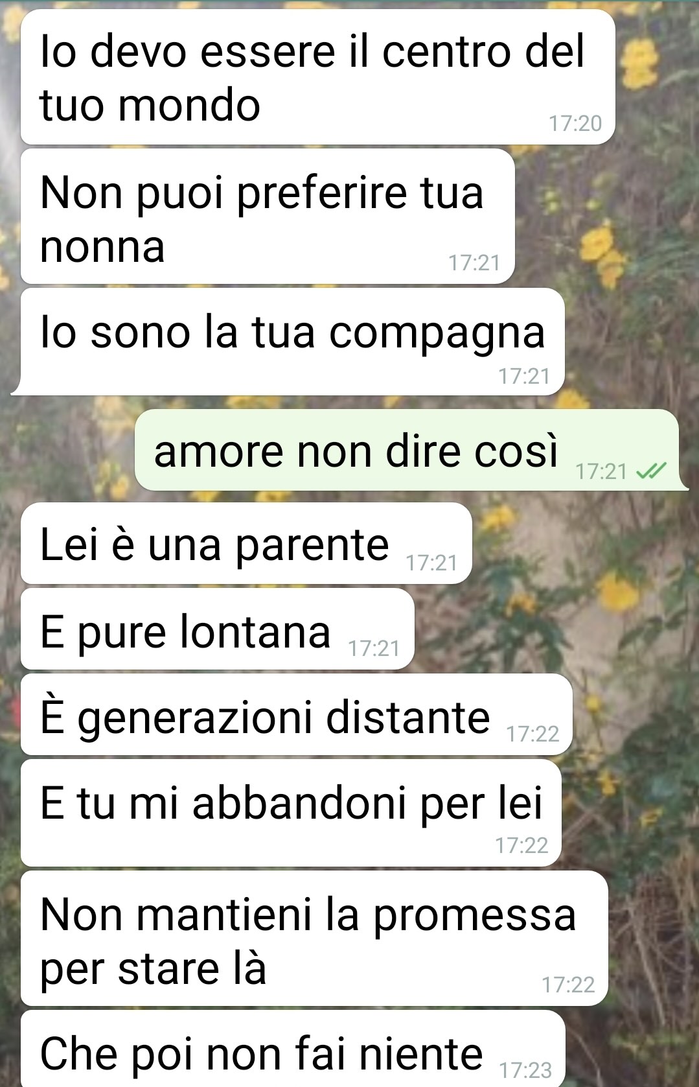Tap the double check read receipt icon

click(x=651, y=471)
